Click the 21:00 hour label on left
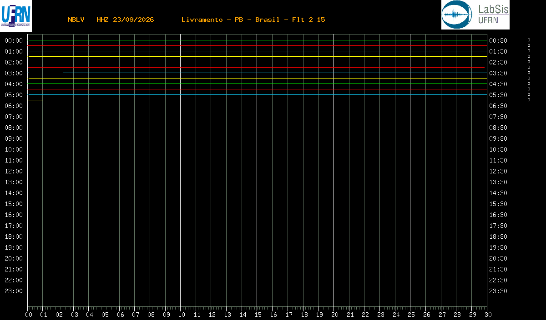This screenshot has width=546, height=320. click(14, 269)
